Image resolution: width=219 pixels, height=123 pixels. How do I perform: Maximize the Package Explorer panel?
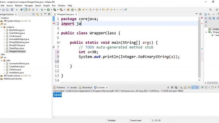[x=49, y=14]
